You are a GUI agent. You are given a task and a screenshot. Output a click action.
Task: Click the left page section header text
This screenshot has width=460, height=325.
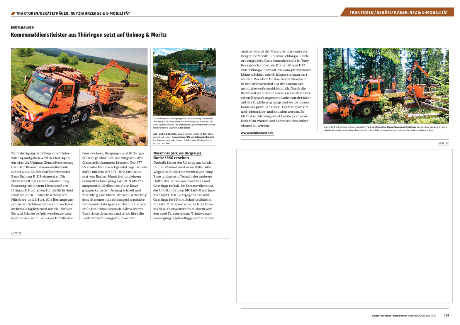click(x=73, y=13)
